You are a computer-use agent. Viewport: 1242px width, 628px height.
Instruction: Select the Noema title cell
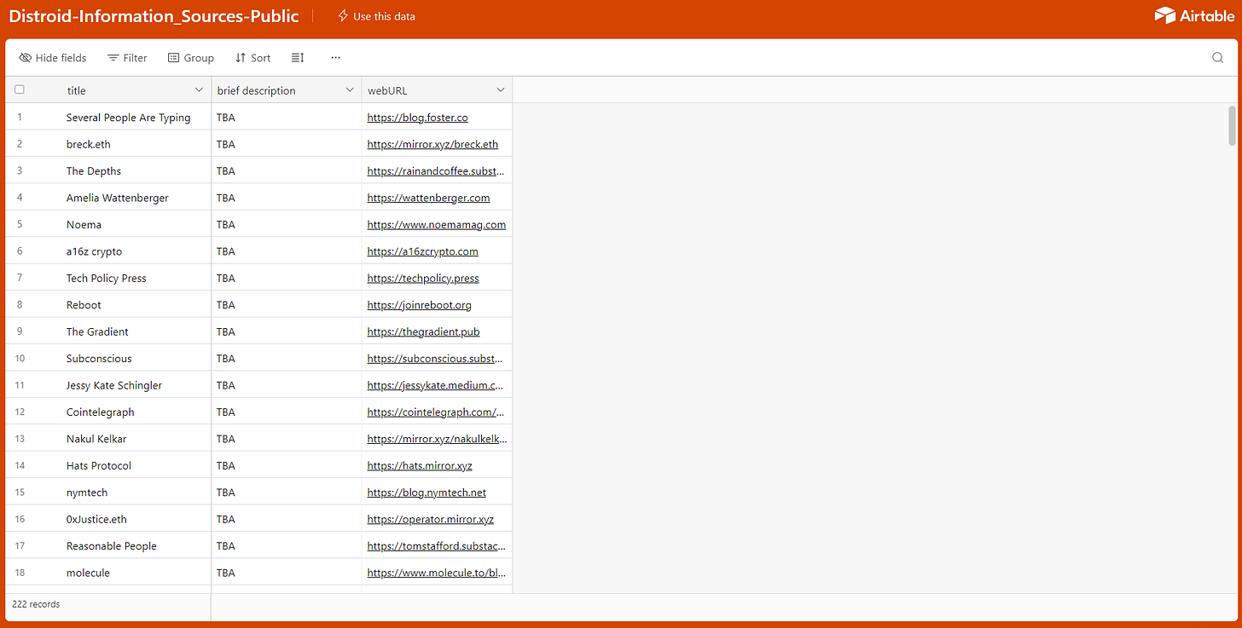[x=84, y=225]
